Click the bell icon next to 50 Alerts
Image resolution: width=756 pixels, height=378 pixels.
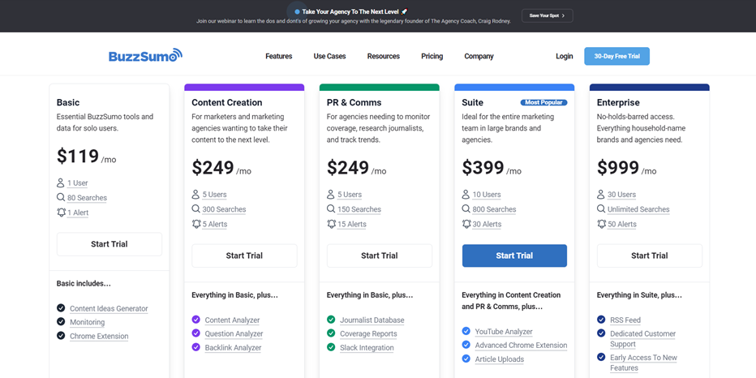point(601,224)
